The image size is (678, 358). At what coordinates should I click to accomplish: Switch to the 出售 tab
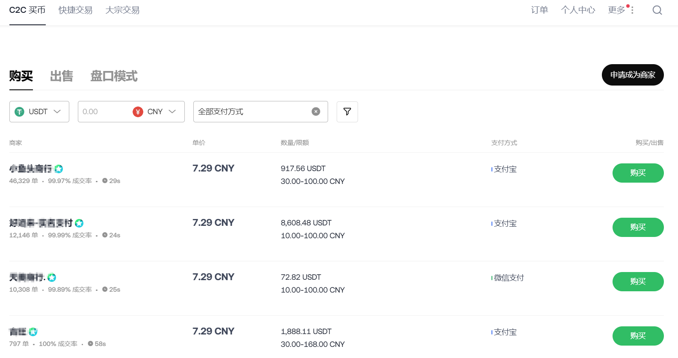(62, 76)
